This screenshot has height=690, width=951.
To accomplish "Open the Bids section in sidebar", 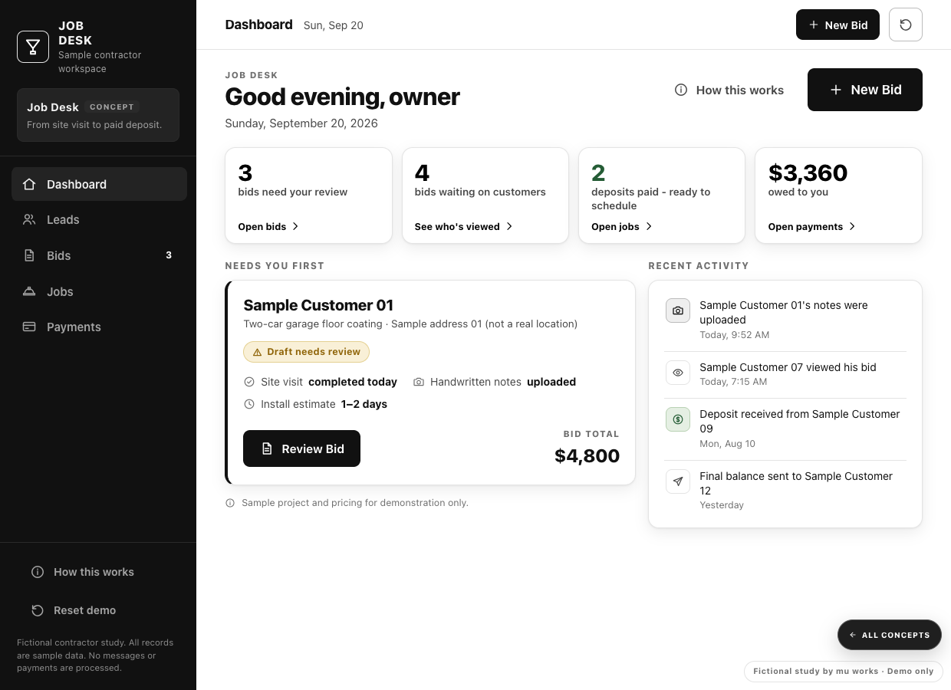I will coord(99,255).
